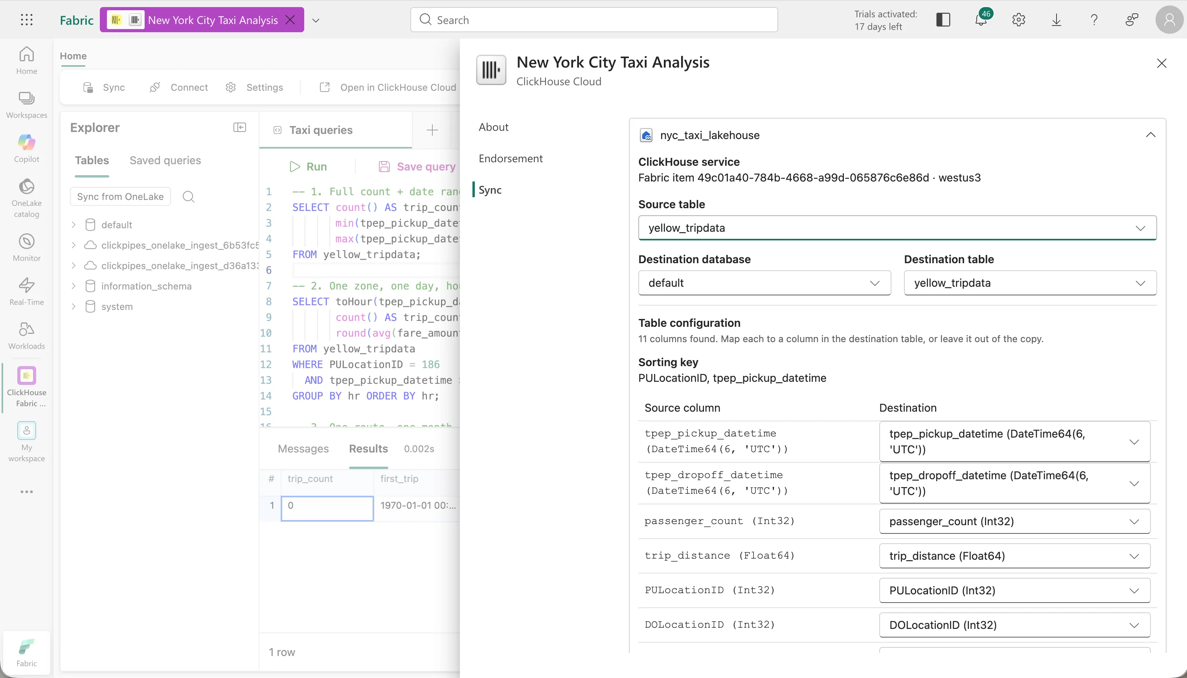Collapse the Explorer panel
The image size is (1187, 678).
[x=239, y=128]
